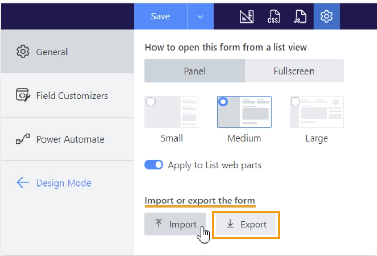
Task: Open the CSS editor icon
Action: pyautogui.click(x=274, y=17)
